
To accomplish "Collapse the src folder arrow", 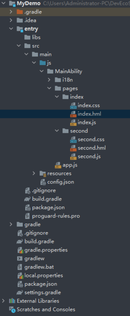I will (x=19, y=46).
